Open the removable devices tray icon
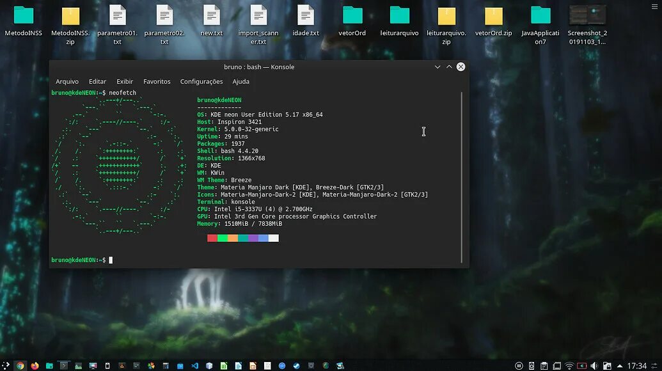The height and width of the screenshot is (371, 662). (557, 365)
